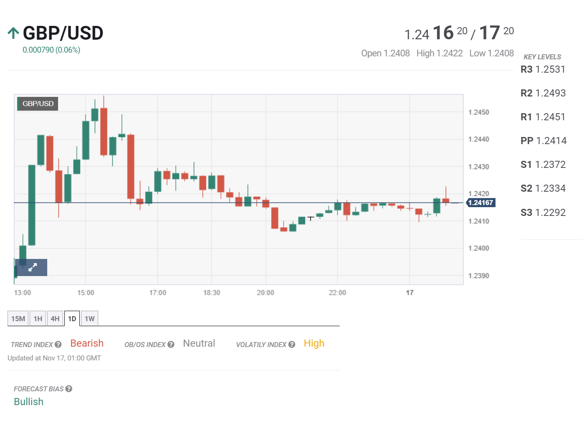Screen dimensions: 587x431
Task: Click the R3 1.2531 key level
Action: (543, 69)
